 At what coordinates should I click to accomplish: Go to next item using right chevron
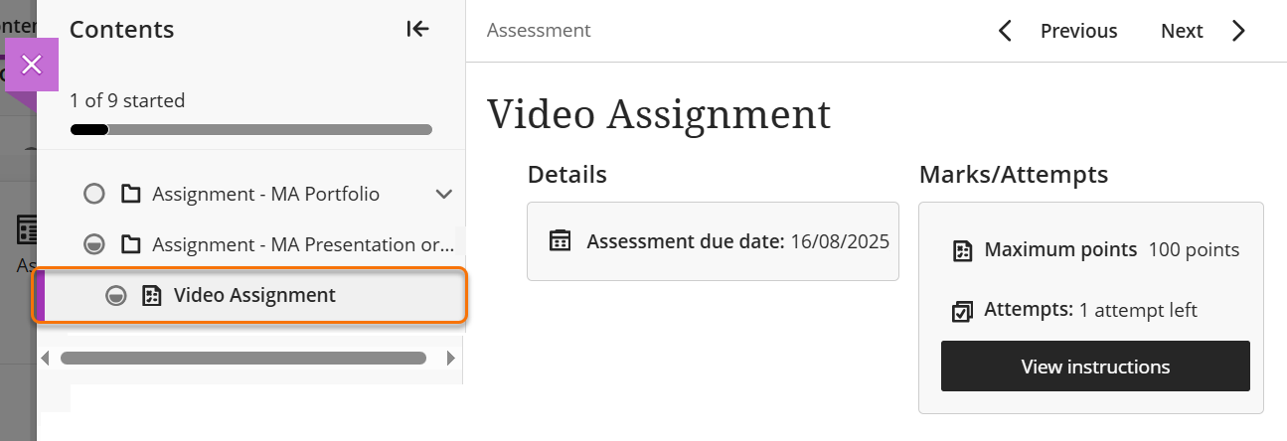tap(1238, 31)
